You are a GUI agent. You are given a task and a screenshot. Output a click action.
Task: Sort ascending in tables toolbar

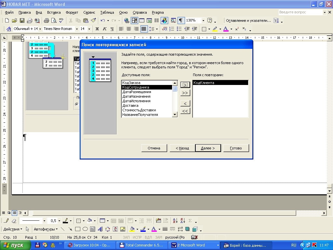175,221
